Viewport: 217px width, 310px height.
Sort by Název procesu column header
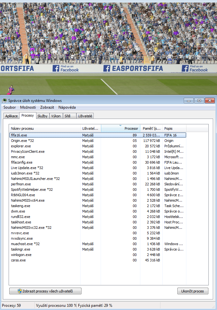pos(45,128)
